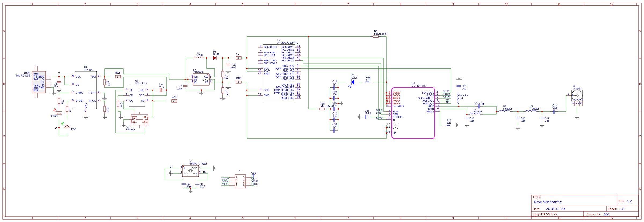The width and height of the screenshot is (644, 222).
Task: Click the ATMEGA328P-PU microcontroller symbol
Action: pyautogui.click(x=279, y=72)
